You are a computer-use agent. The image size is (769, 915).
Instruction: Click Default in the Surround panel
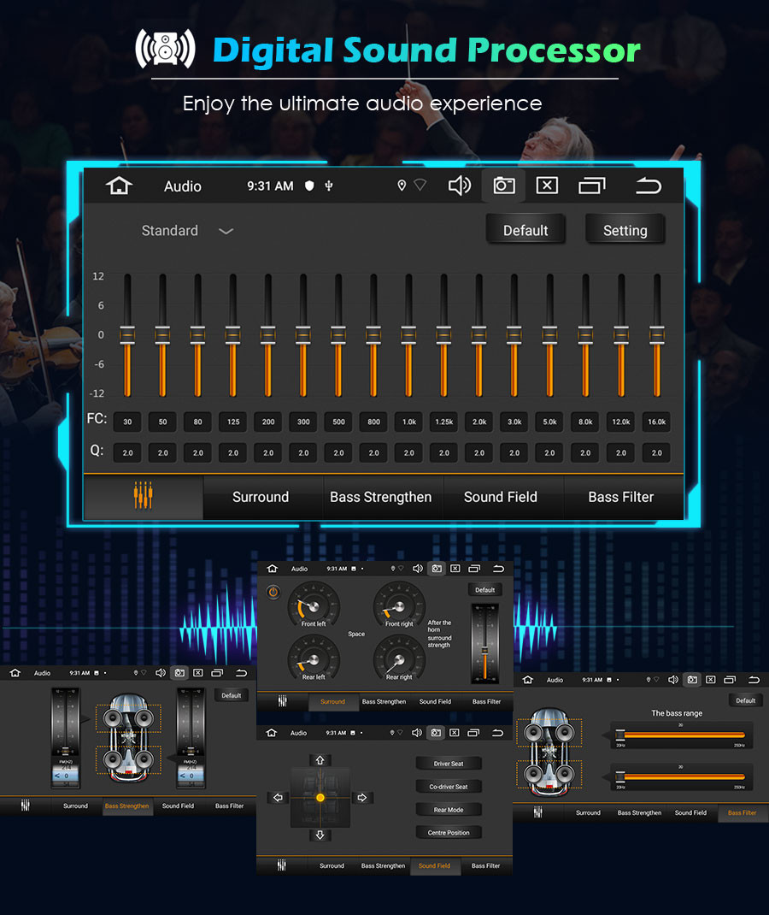coord(484,589)
